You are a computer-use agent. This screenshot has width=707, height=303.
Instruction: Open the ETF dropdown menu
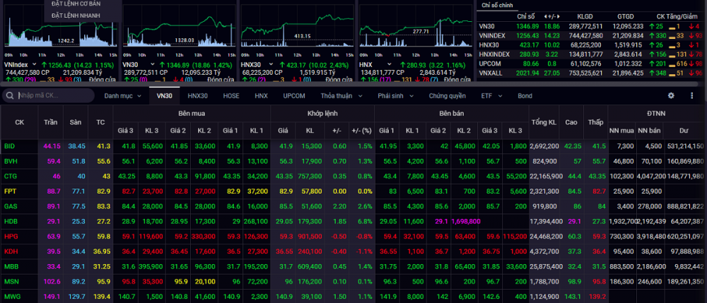[491, 95]
